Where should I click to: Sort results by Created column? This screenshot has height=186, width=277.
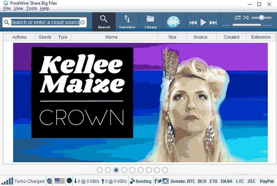pyautogui.click(x=232, y=37)
